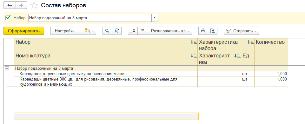Select Количество column header
This screenshot has height=124, width=305.
click(x=271, y=52)
